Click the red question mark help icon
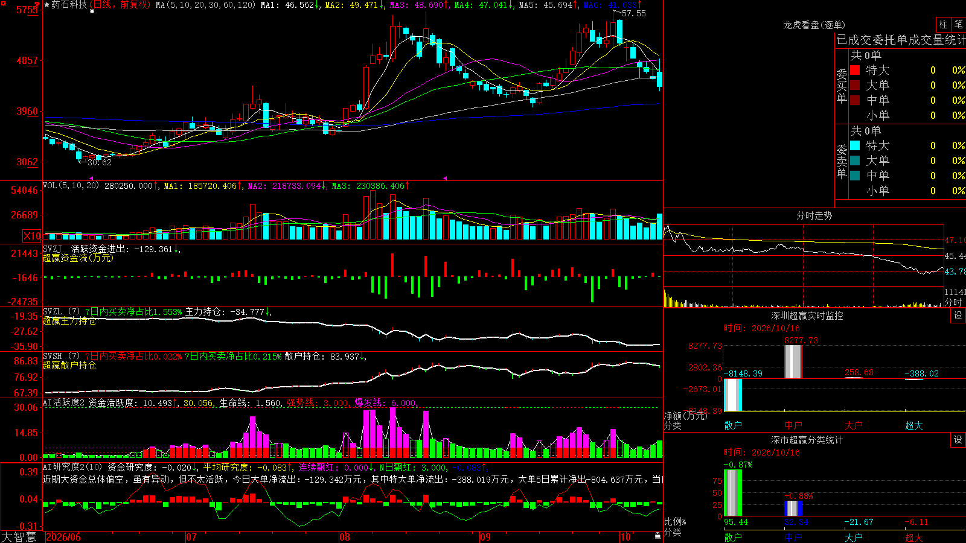Screen dimensions: 966x543 click(x=37, y=5)
